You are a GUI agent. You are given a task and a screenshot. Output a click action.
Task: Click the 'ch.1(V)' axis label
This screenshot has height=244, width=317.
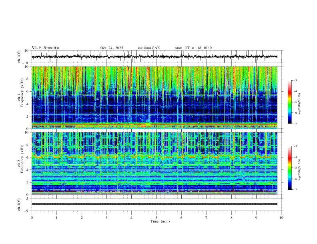(19, 57)
